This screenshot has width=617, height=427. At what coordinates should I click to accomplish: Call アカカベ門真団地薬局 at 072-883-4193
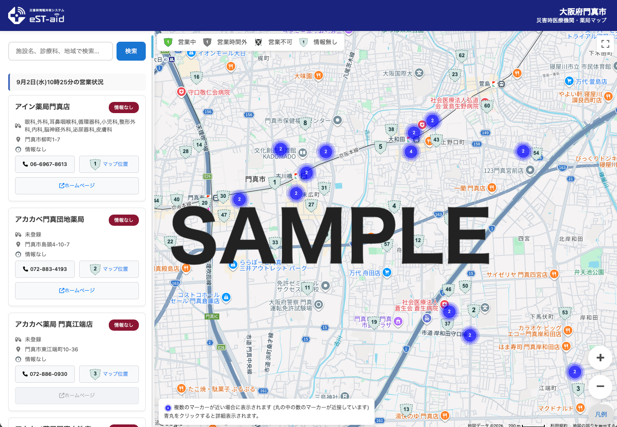(x=45, y=269)
